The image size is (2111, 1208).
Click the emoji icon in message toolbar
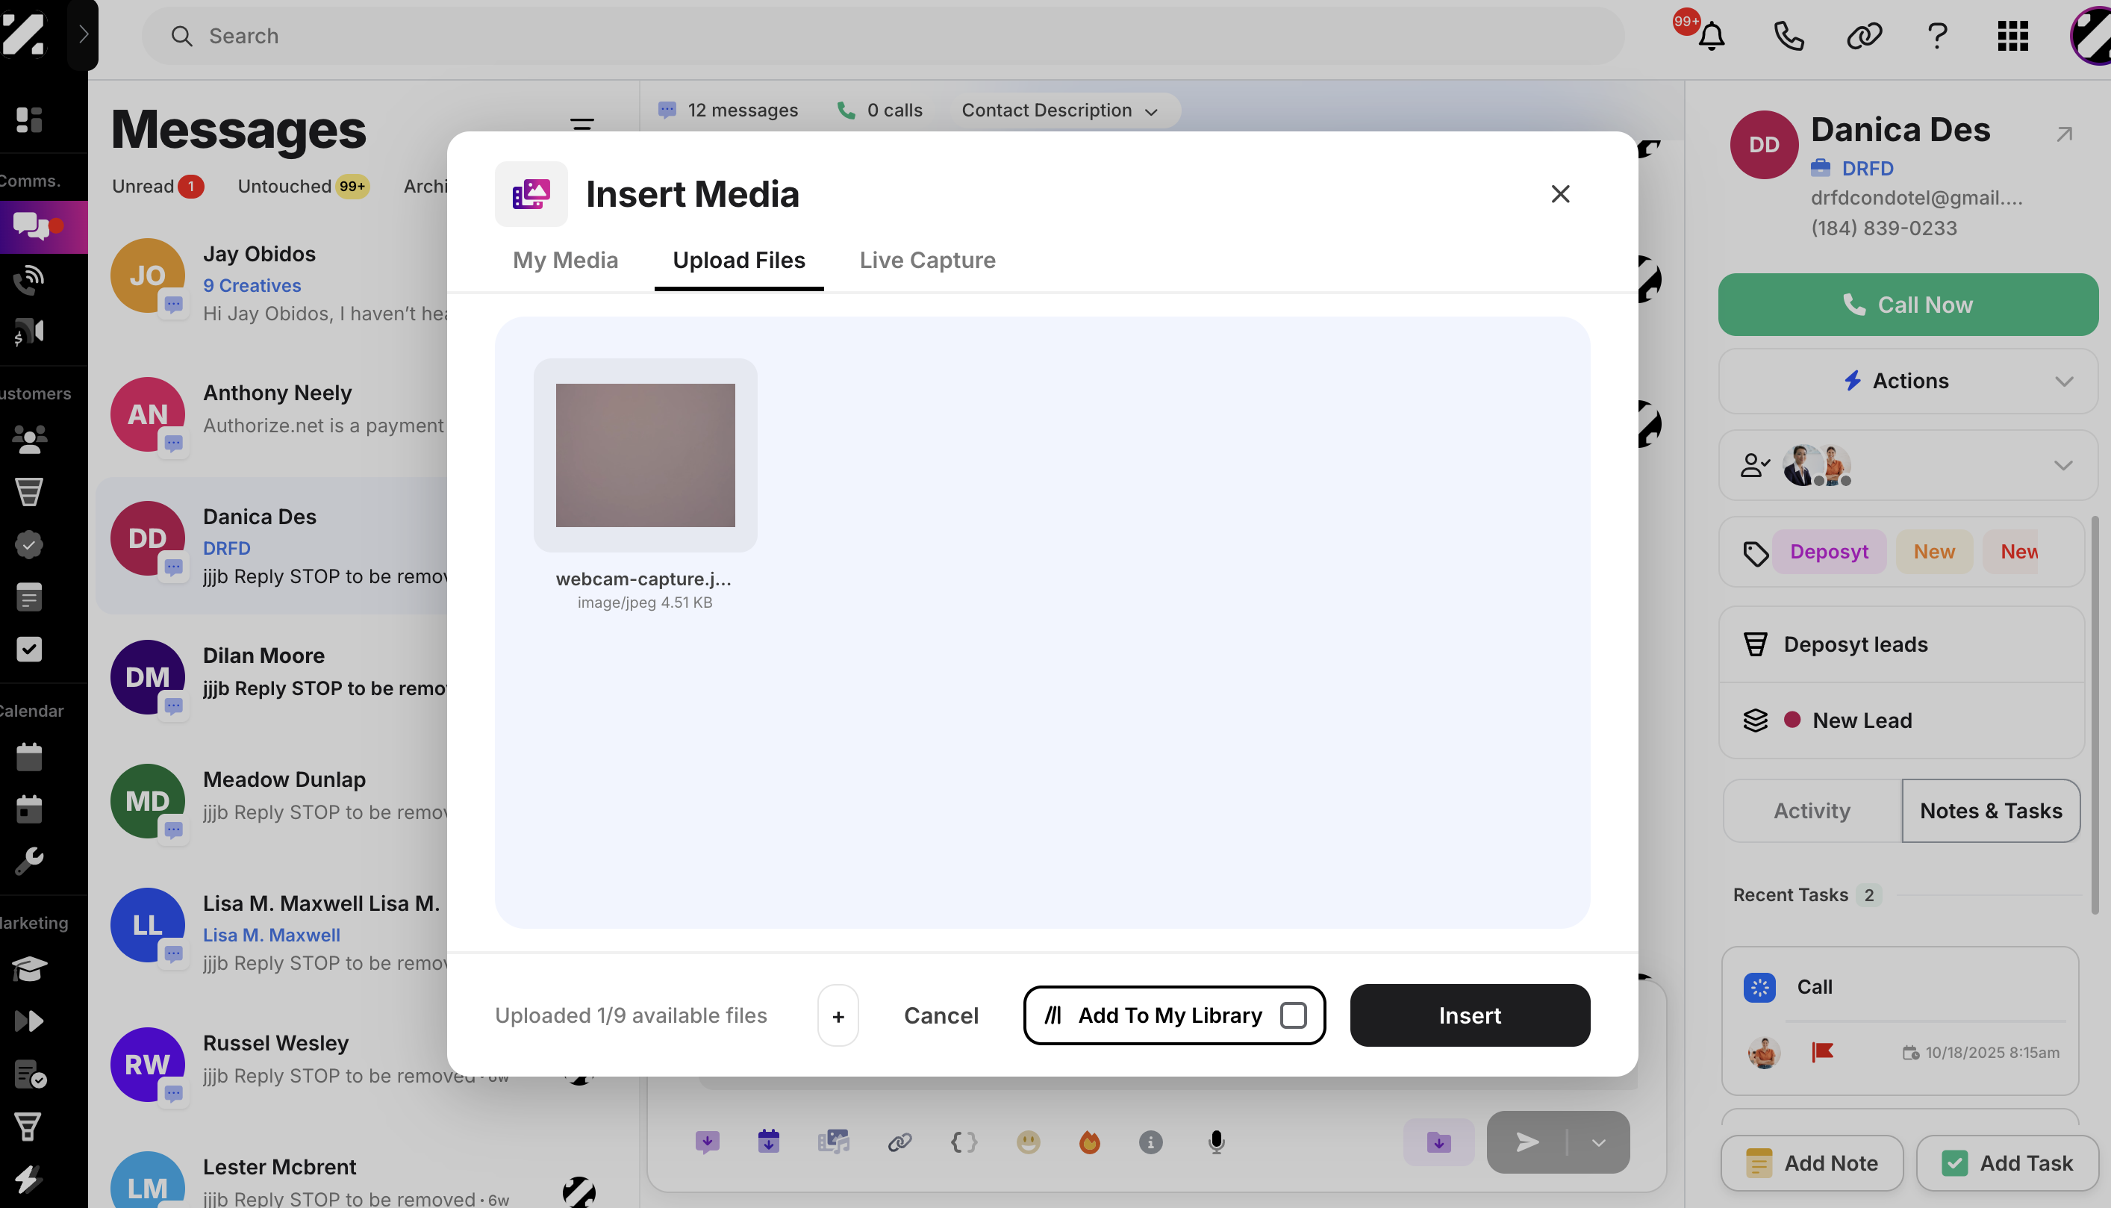(1028, 1142)
